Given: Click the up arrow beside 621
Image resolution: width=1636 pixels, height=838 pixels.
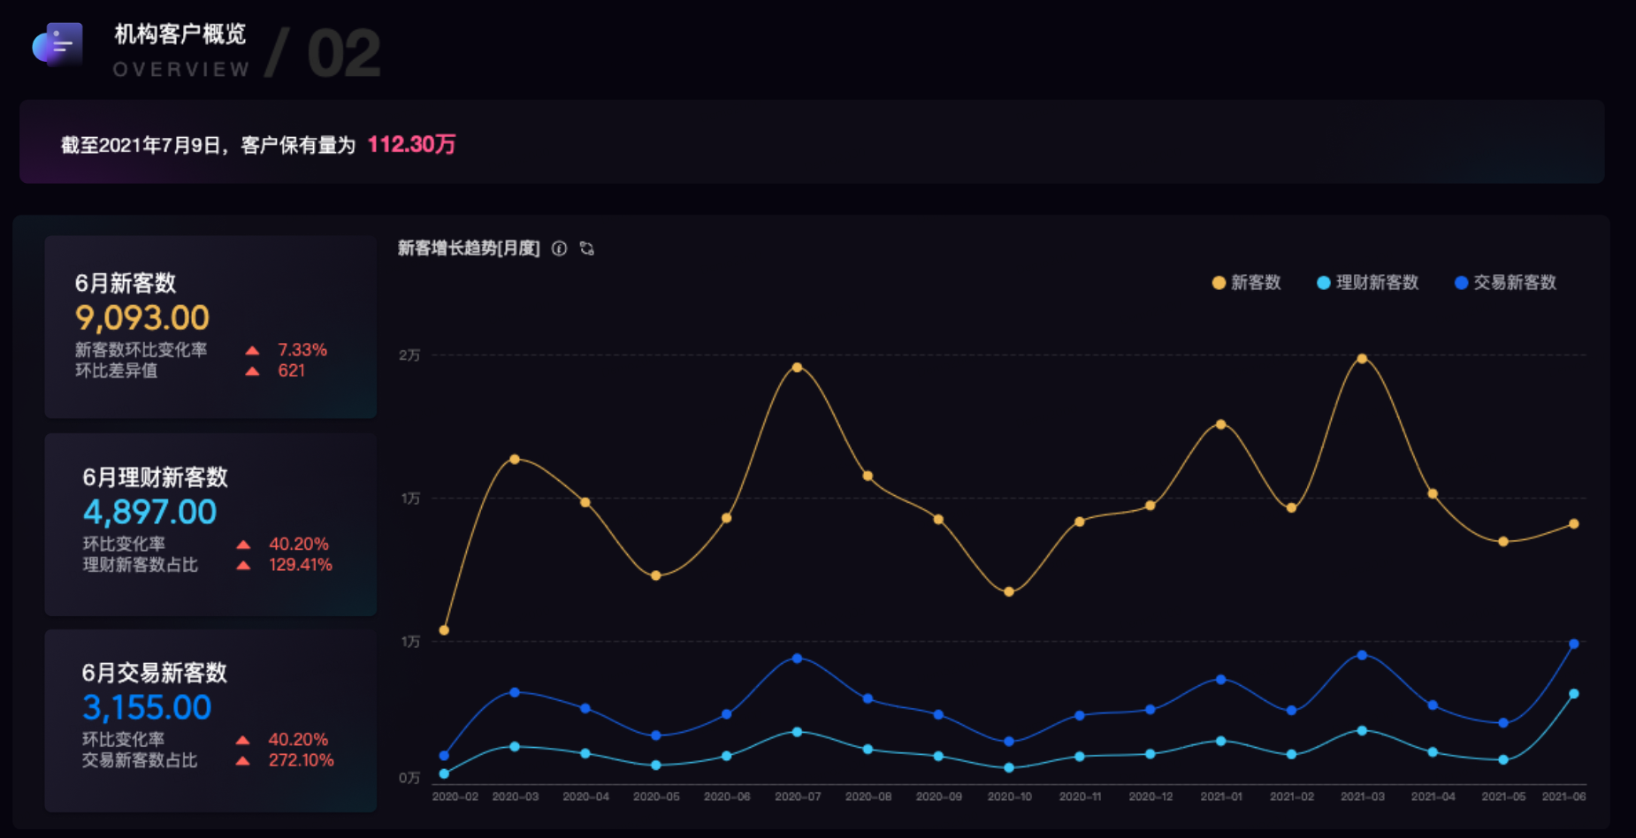Looking at the screenshot, I should pyautogui.click(x=252, y=371).
